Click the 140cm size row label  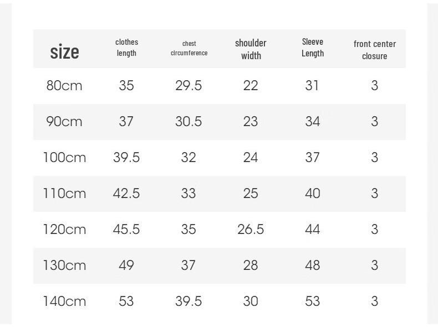pyautogui.click(x=64, y=301)
